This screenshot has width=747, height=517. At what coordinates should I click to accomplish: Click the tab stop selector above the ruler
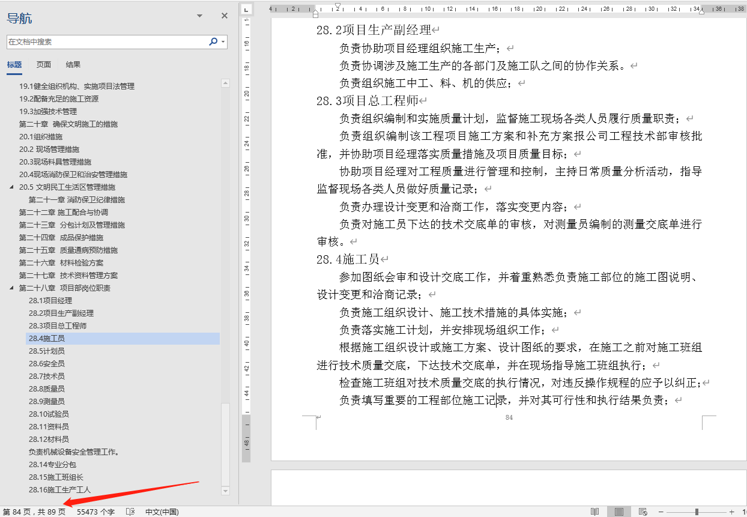point(246,10)
